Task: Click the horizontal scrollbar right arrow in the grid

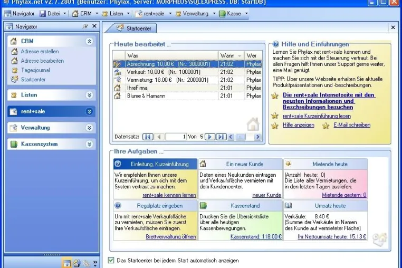Action: pyautogui.click(x=257, y=137)
